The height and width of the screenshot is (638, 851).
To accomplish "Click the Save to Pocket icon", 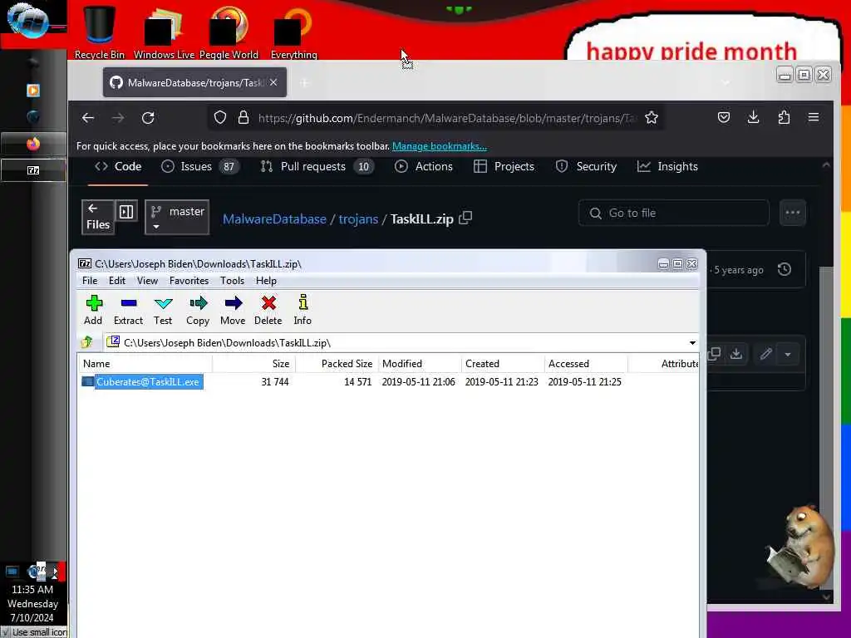I will point(724,118).
